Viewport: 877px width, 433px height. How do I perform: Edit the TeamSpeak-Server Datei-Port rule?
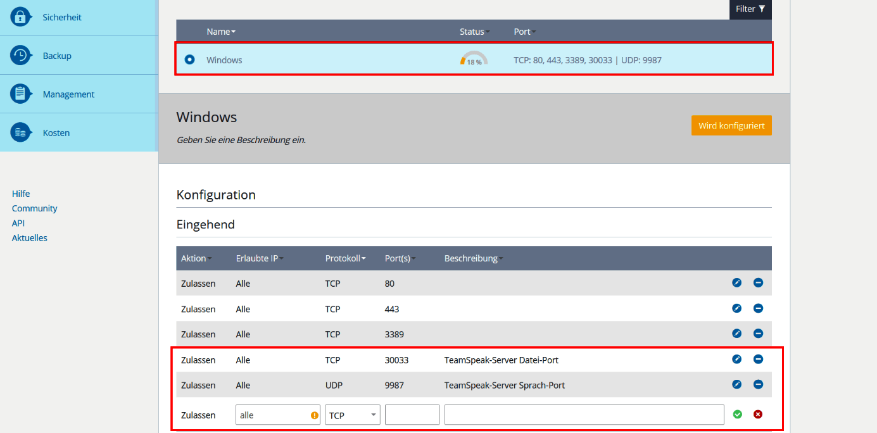coord(736,359)
